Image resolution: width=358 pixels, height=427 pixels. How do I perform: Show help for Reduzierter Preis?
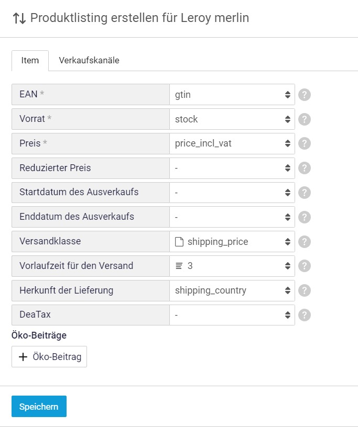[x=305, y=168]
